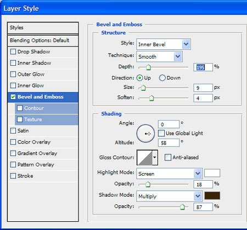Toggle the Use Global Light checkbox

[x=161, y=133]
